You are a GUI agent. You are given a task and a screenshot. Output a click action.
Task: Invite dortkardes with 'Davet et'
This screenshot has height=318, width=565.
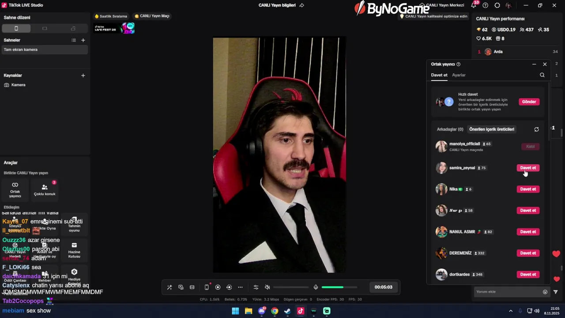528,274
